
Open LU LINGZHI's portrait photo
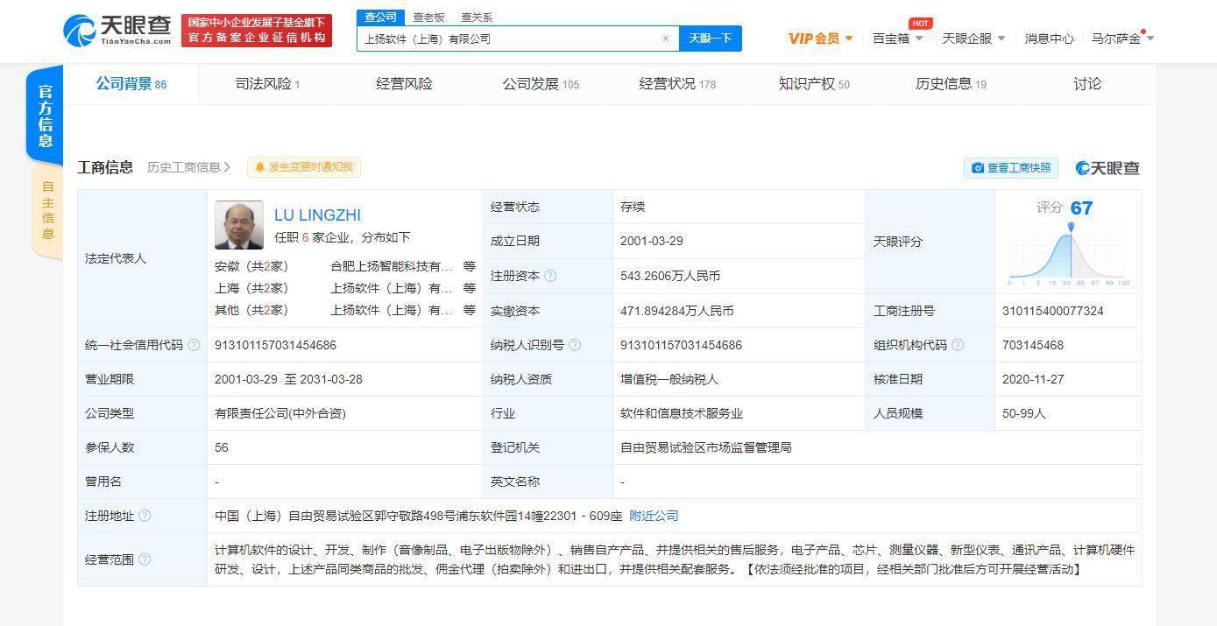click(x=238, y=225)
